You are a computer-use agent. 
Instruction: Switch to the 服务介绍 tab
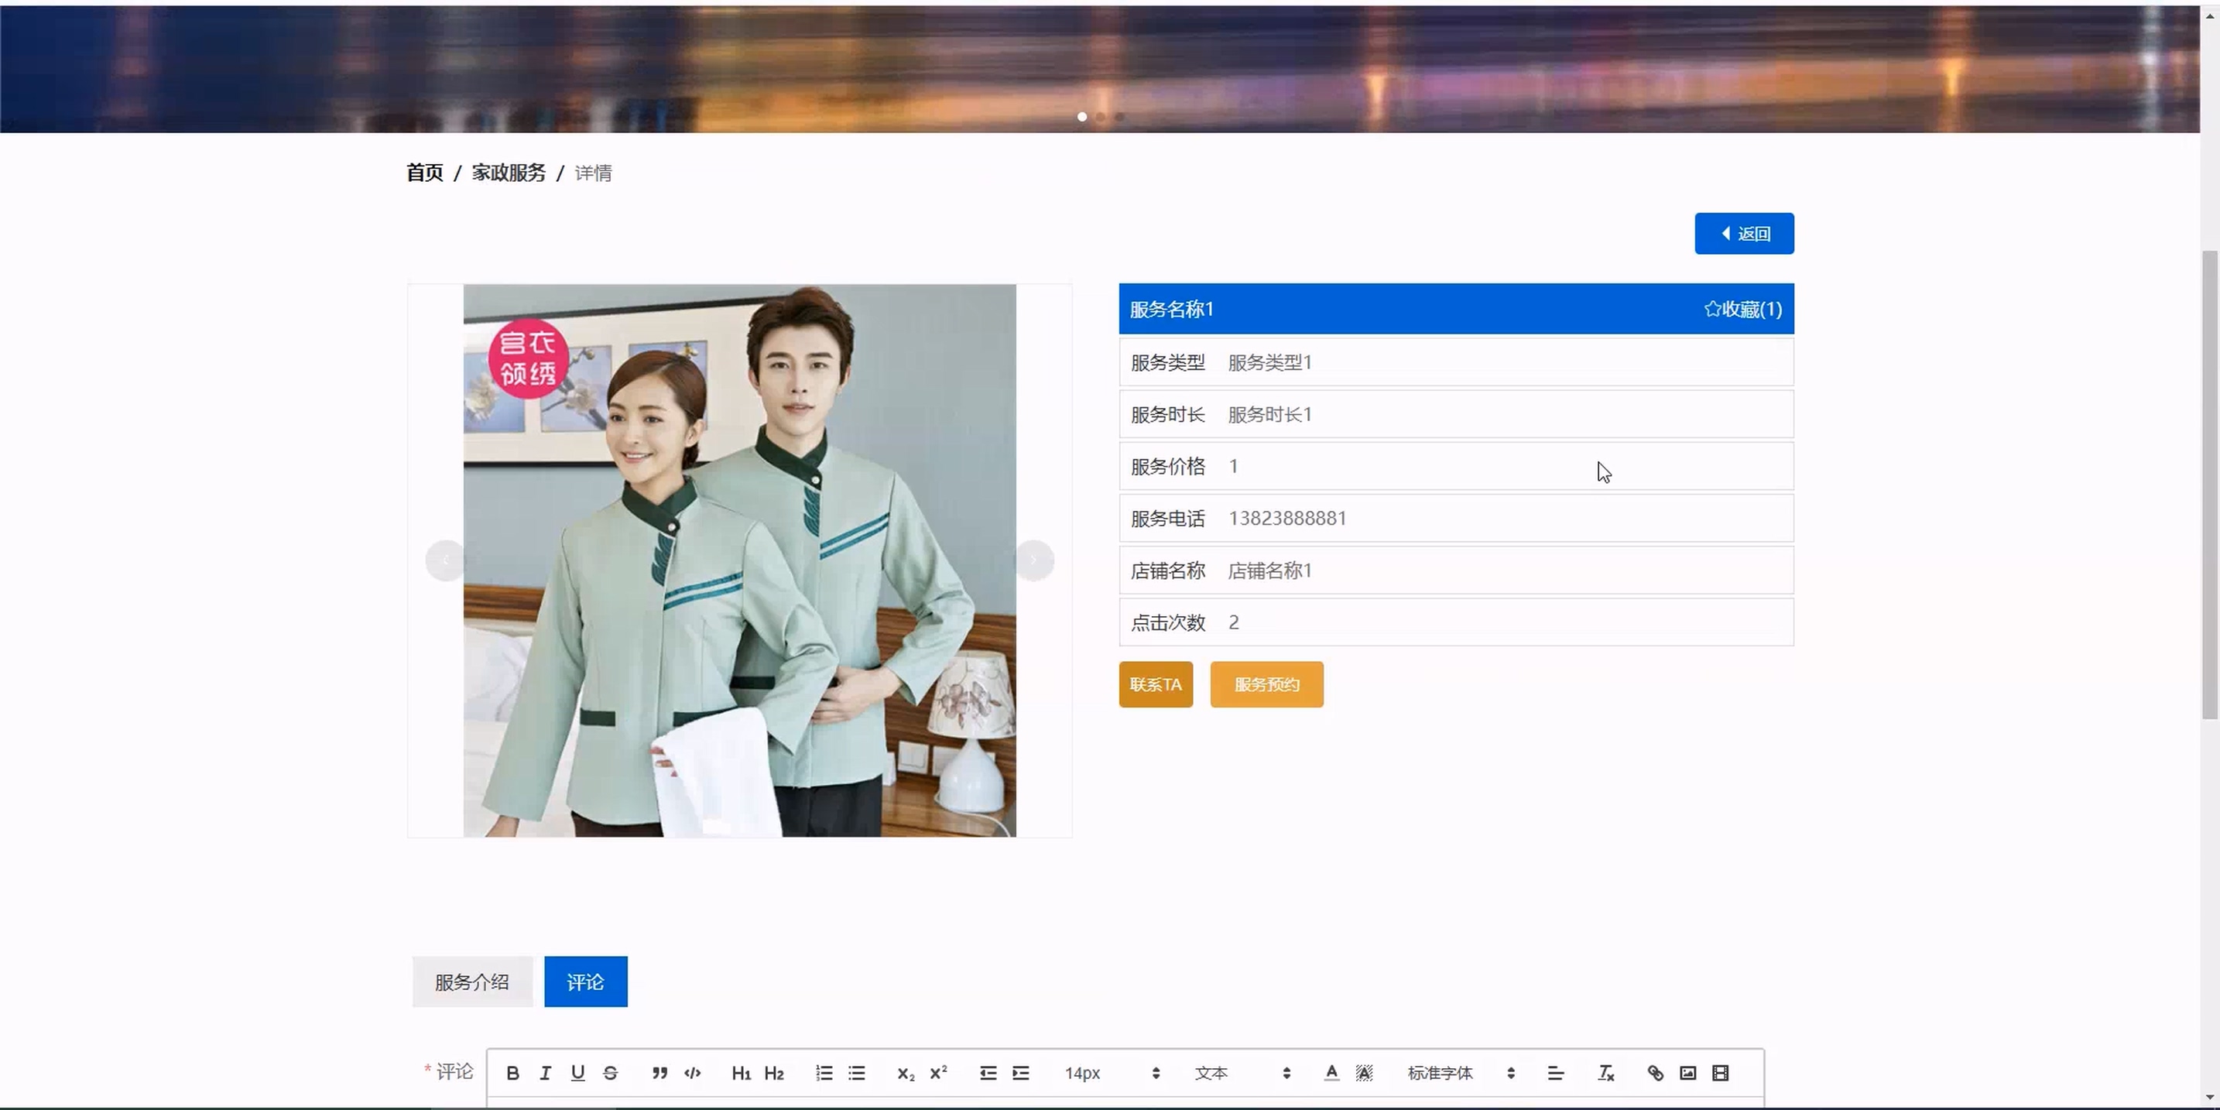tap(471, 982)
